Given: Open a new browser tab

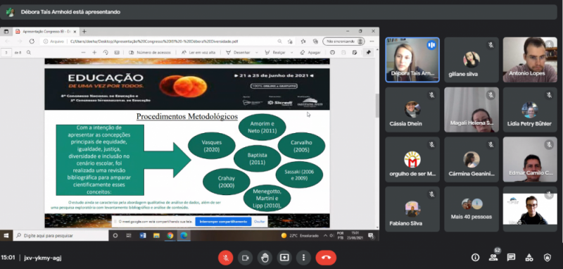Looking at the screenshot, I should tap(84, 32).
